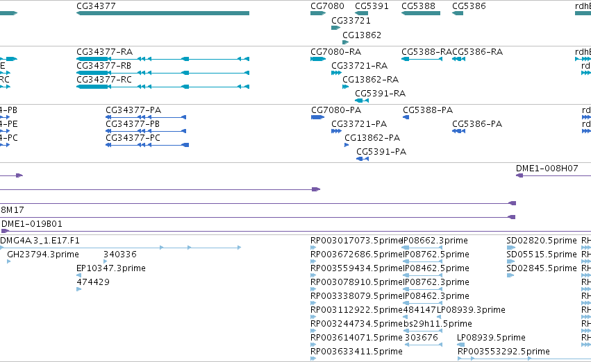
Task: Click the RP003078910.5prime EST
Action: 313,289
